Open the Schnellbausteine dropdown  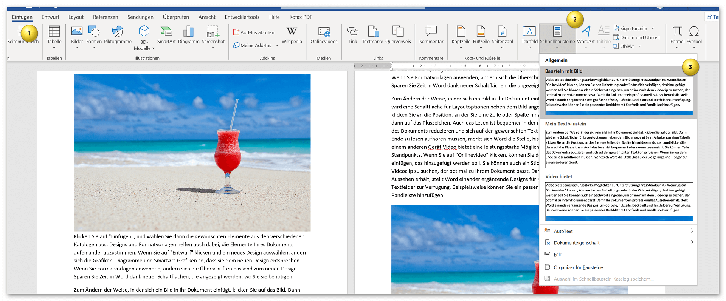point(557,37)
